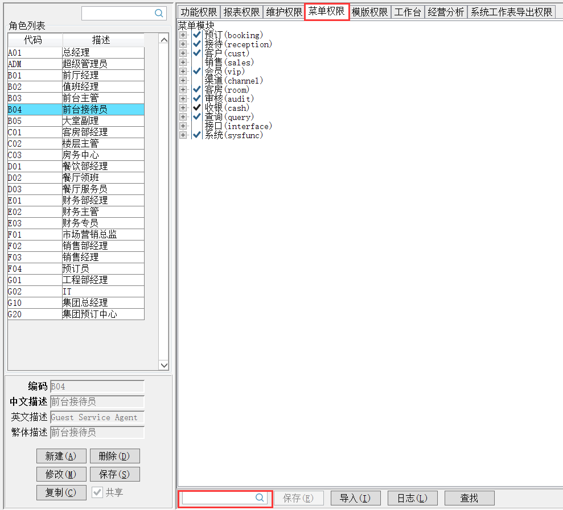Select role row G02 IT
This screenshot has height=510, width=563.
pos(76,292)
